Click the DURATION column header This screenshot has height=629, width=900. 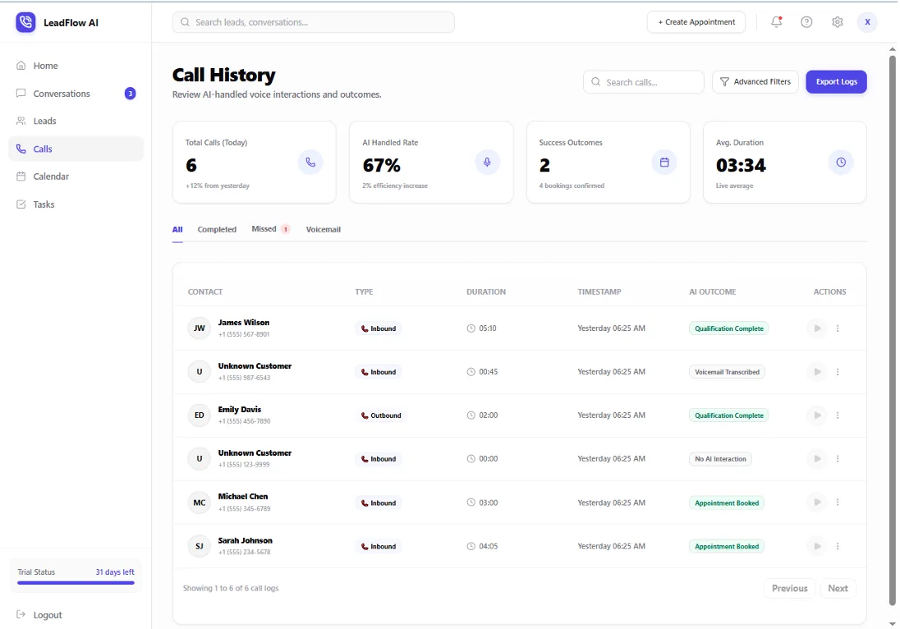[486, 292]
